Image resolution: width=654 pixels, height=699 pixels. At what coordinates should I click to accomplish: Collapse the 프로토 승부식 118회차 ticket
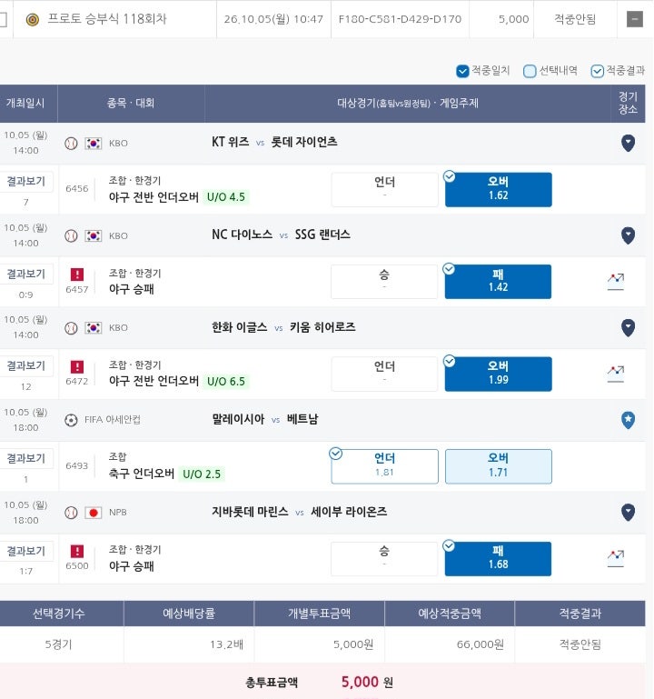pos(634,19)
